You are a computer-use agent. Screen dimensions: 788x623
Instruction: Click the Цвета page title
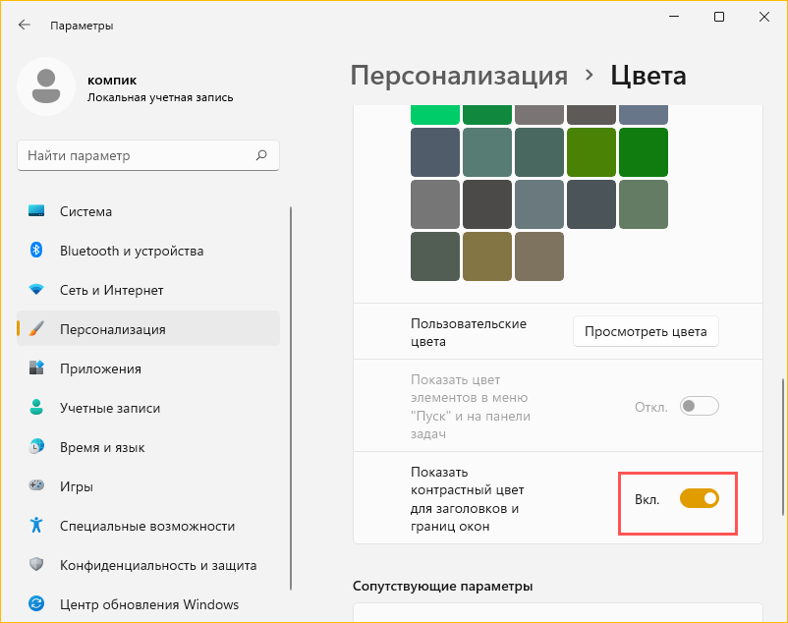coord(648,76)
